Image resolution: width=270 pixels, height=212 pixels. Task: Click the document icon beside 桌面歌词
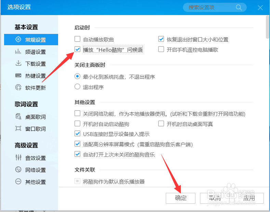(x=18, y=116)
